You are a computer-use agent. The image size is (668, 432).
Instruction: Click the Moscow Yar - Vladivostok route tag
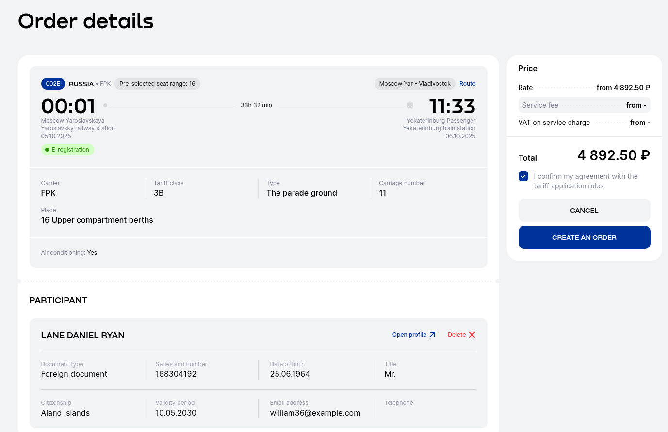click(415, 84)
